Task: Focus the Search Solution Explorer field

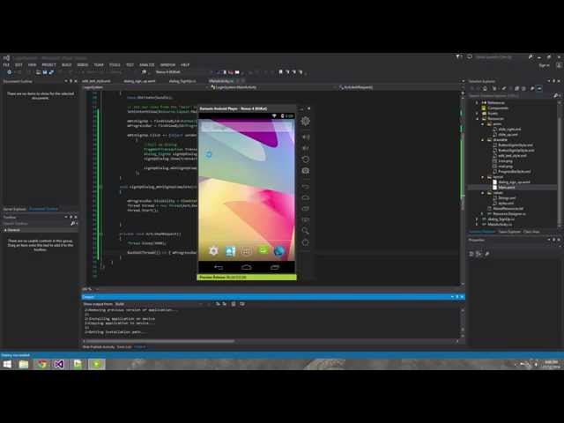Action: 511,96
